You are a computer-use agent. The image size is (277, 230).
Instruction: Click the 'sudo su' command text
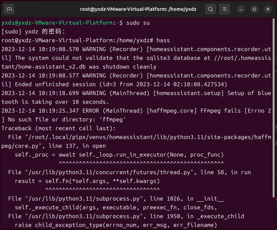pyautogui.click(x=138, y=23)
